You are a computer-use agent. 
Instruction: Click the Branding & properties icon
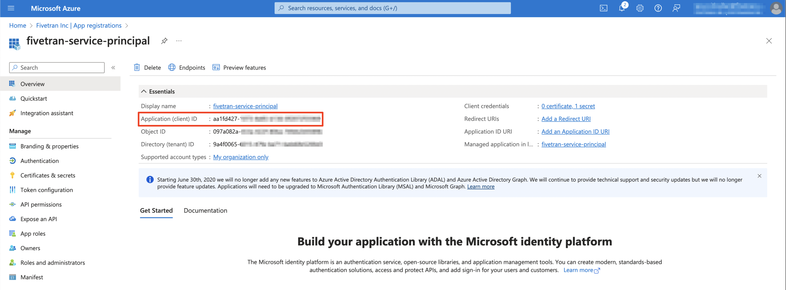[13, 146]
